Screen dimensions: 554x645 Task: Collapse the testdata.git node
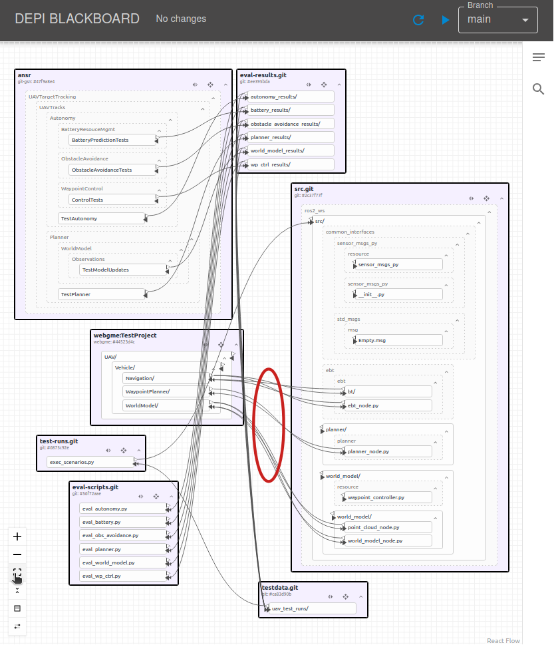(361, 597)
